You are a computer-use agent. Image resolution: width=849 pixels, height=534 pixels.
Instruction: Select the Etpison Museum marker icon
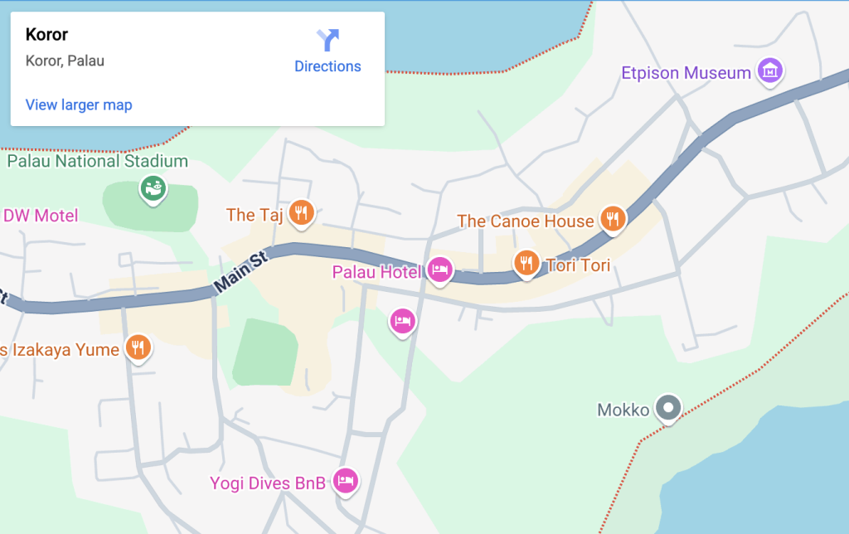pyautogui.click(x=770, y=71)
